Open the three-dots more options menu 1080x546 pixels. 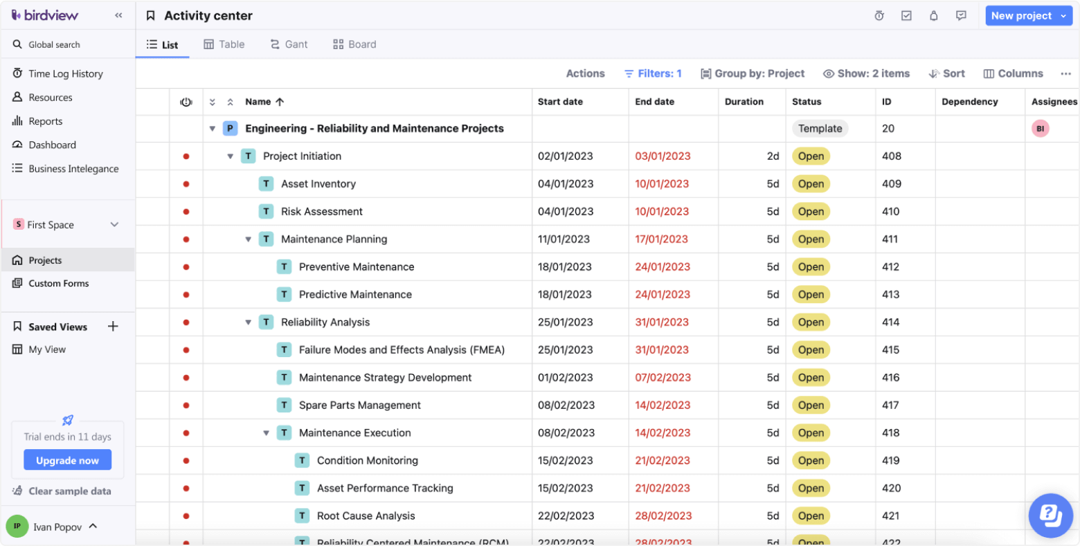(x=1065, y=73)
